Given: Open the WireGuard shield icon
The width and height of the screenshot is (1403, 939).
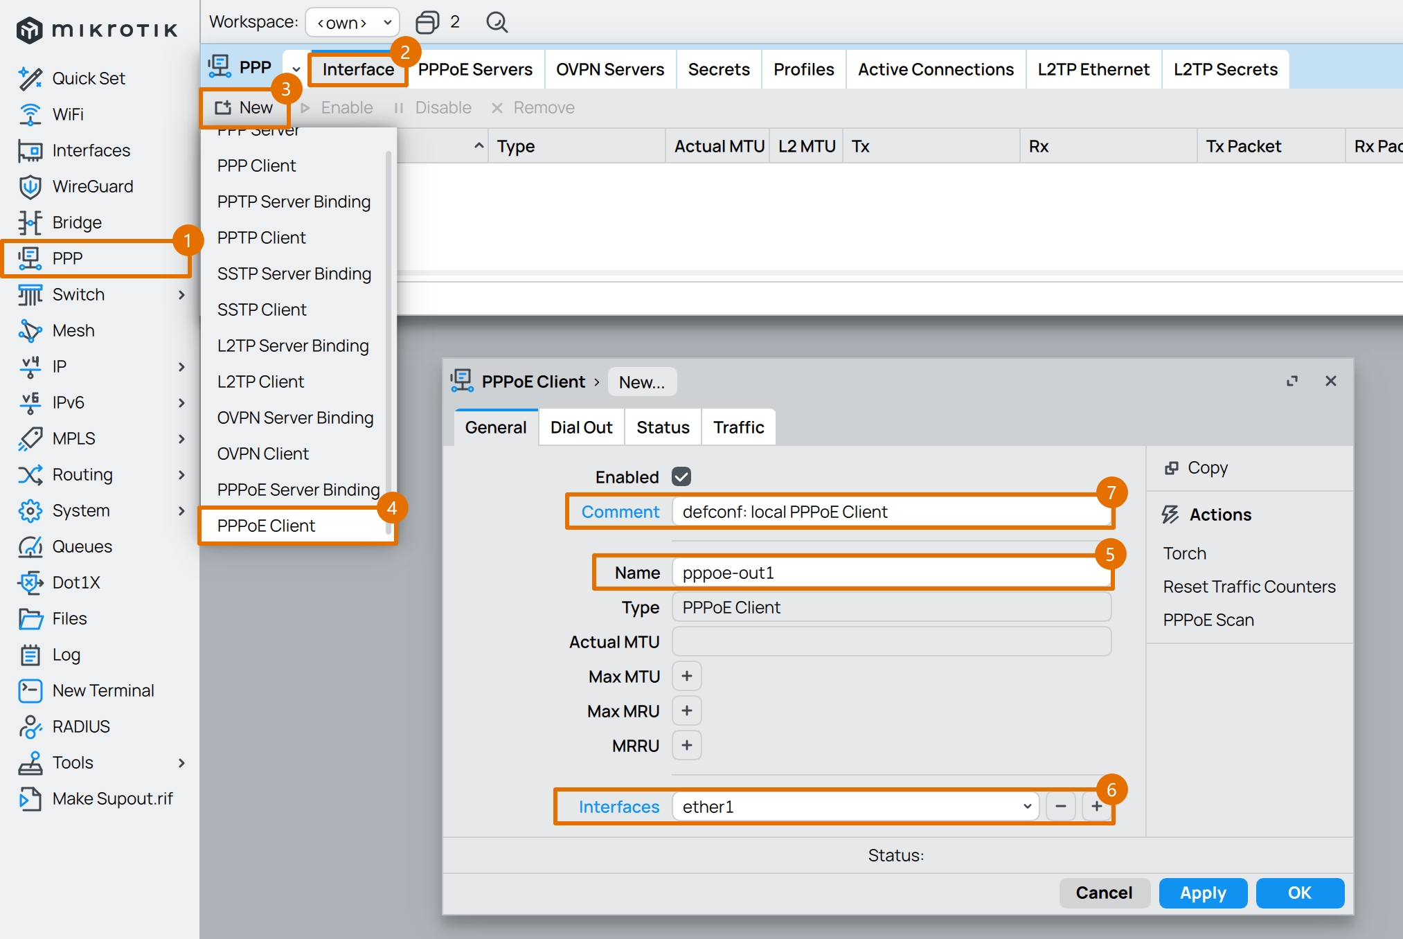Looking at the screenshot, I should pos(30,186).
